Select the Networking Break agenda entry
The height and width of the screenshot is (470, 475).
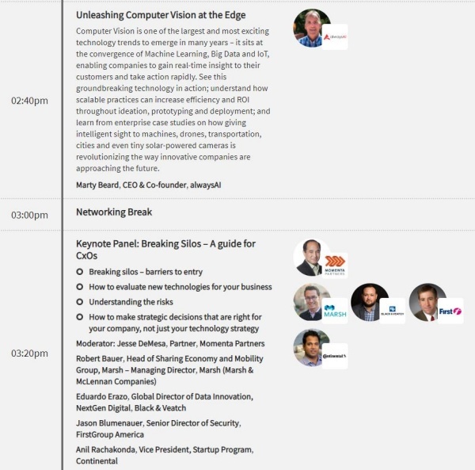click(114, 212)
